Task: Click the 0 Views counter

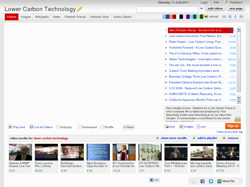Action: [x=129, y=127]
